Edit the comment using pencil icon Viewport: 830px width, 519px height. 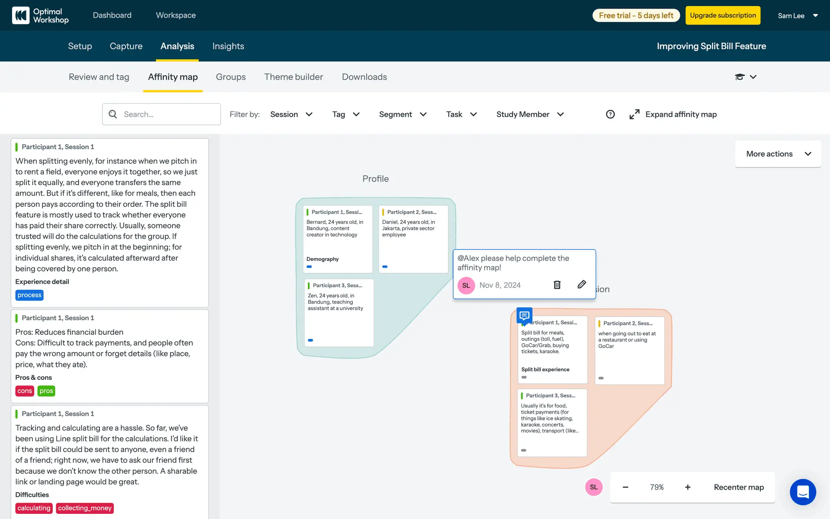coord(582,285)
